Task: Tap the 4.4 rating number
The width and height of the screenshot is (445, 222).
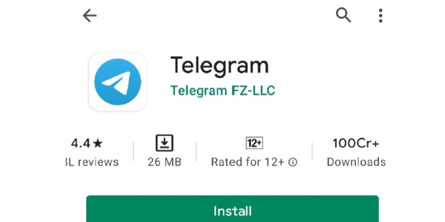Action: tap(80, 144)
